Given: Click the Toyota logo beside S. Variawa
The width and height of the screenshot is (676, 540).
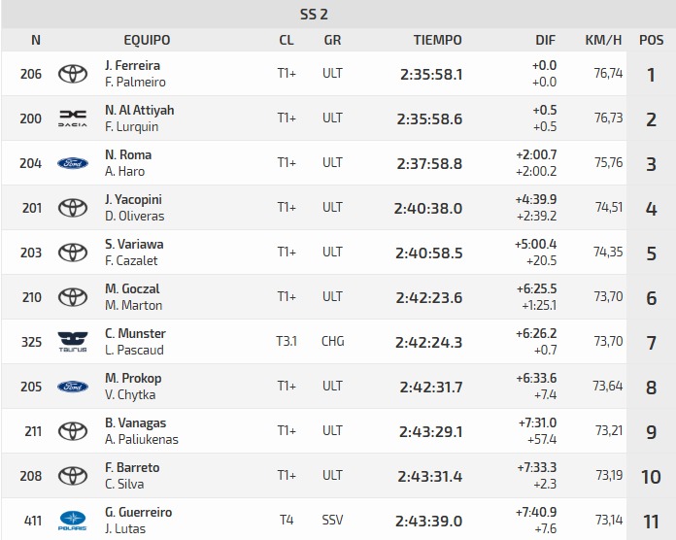Looking at the screenshot, I should click(x=73, y=253).
